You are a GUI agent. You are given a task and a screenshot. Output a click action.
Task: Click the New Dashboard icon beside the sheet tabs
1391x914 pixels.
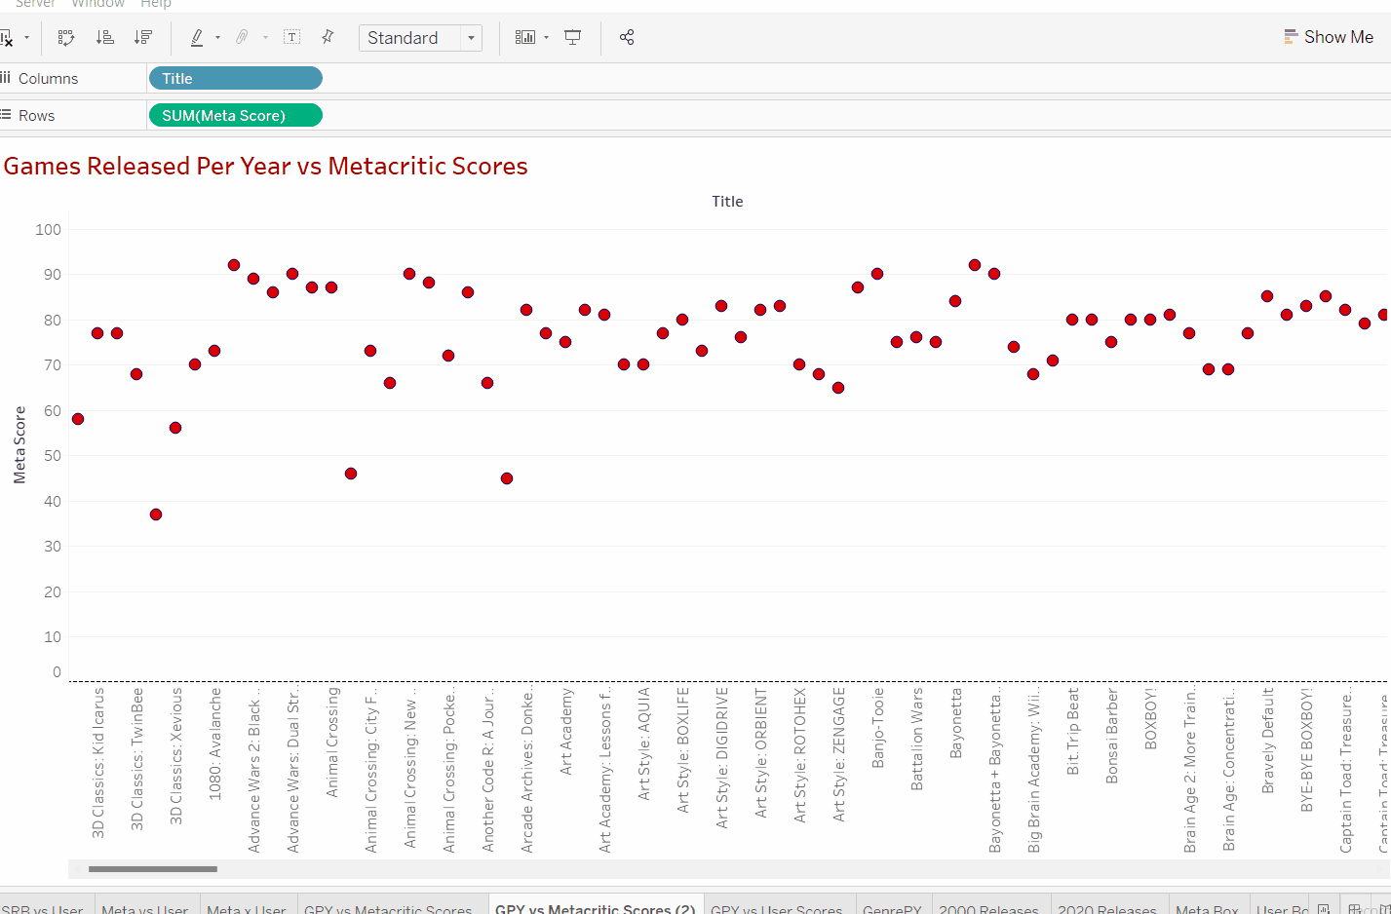point(1355,909)
